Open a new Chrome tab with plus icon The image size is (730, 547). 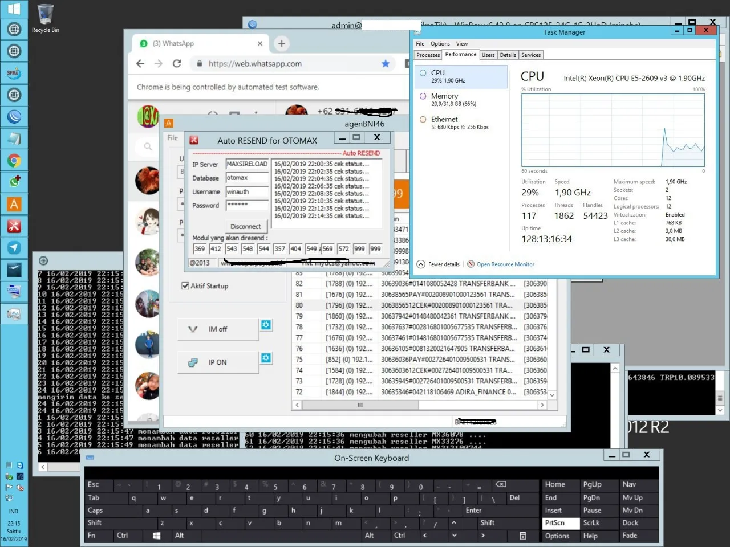(x=281, y=43)
